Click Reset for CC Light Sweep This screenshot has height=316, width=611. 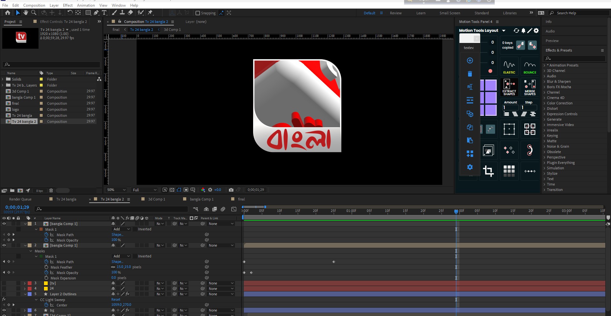[x=116, y=299]
